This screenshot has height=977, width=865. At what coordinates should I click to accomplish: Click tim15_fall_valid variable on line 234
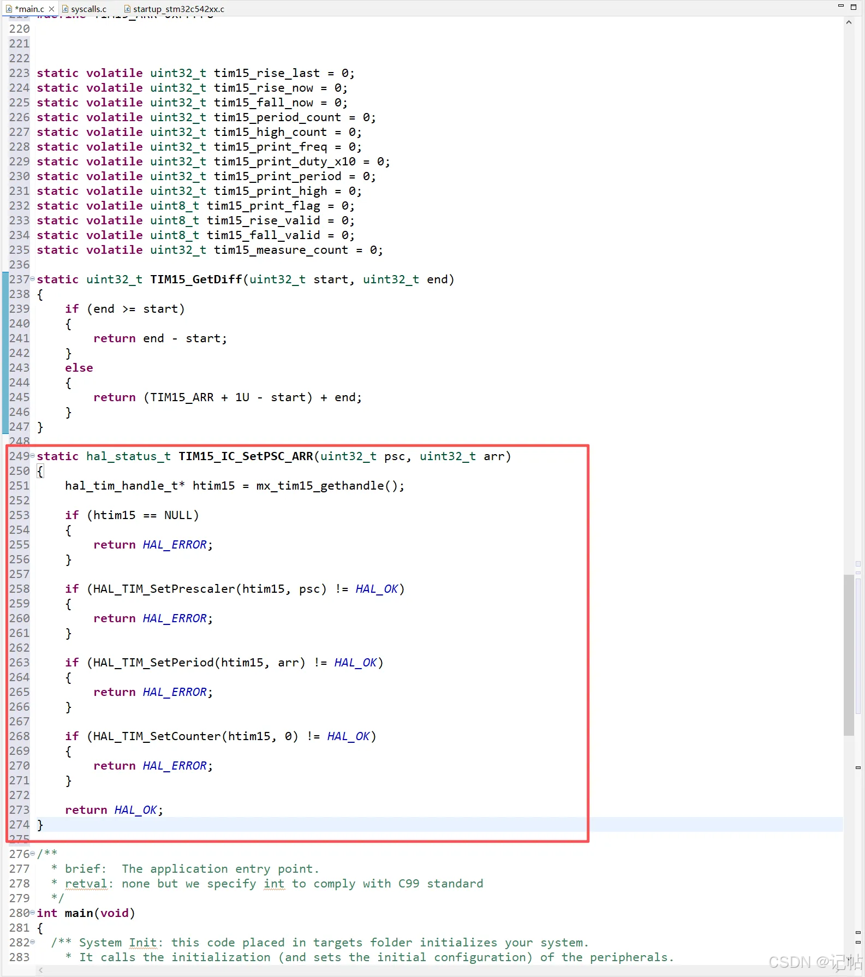click(x=263, y=235)
